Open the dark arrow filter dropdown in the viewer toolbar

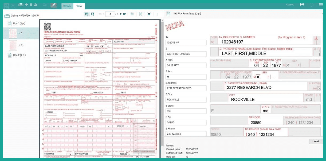(x=149, y=14)
